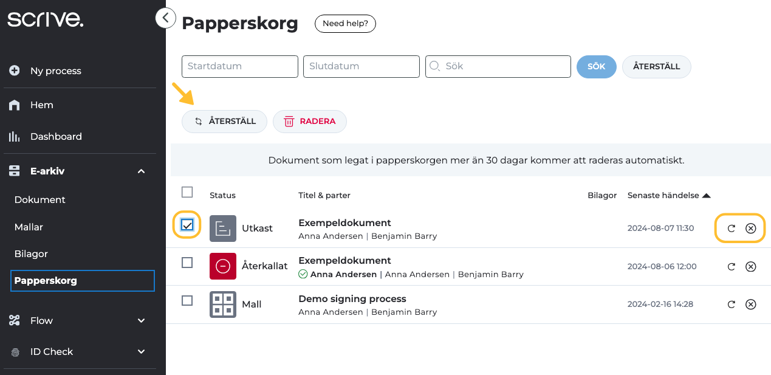Delete the Återkallat document via its row icon
The image size is (771, 375).
pos(751,266)
